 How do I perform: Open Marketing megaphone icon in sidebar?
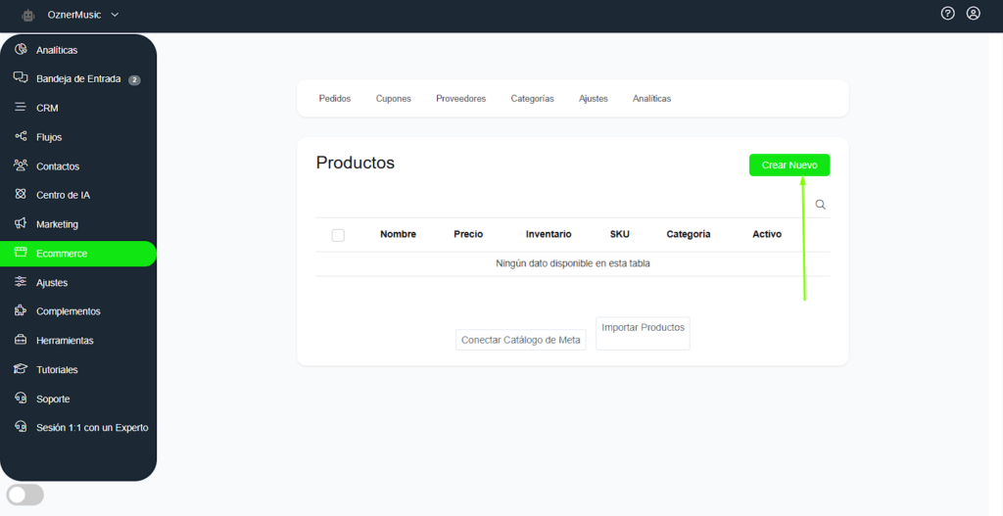point(21,224)
